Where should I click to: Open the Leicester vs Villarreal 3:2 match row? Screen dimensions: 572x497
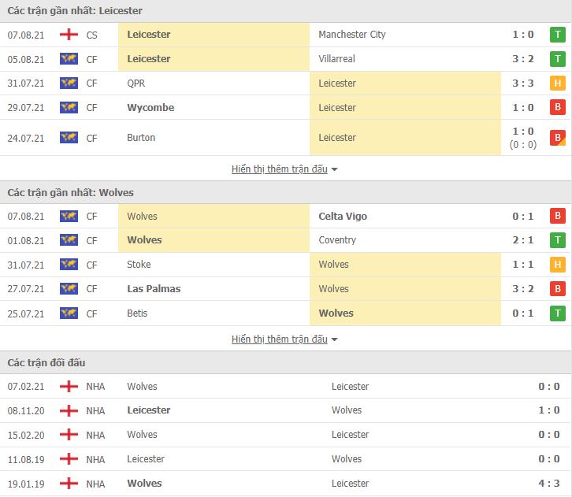(x=286, y=59)
